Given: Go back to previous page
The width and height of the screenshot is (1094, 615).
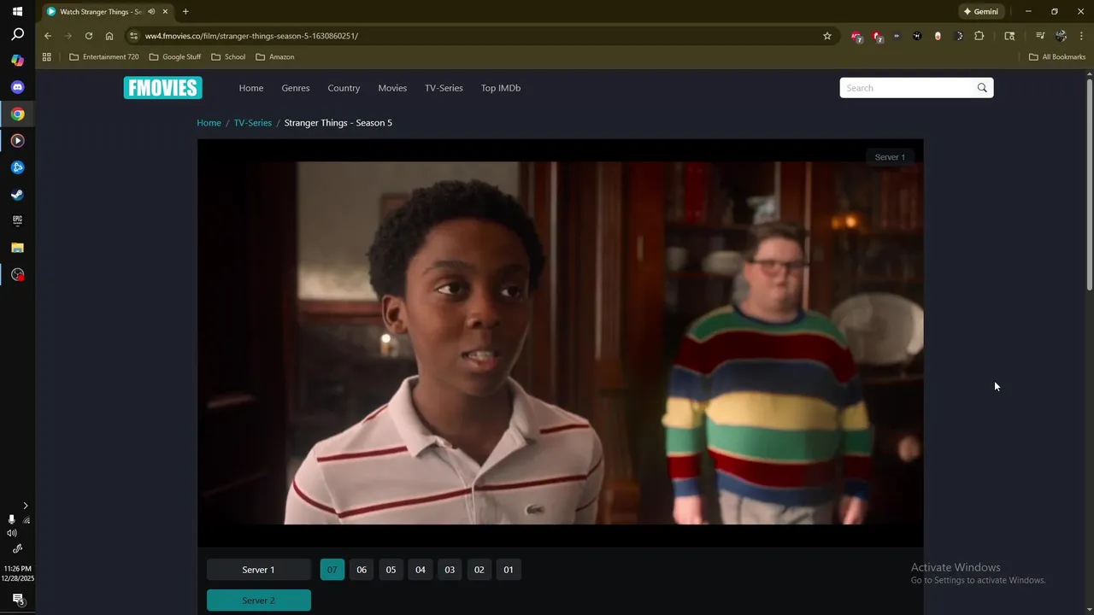Looking at the screenshot, I should point(48,36).
